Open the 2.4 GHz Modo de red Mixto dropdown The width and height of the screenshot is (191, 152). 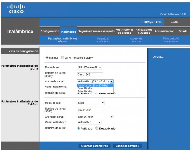coord(91,103)
